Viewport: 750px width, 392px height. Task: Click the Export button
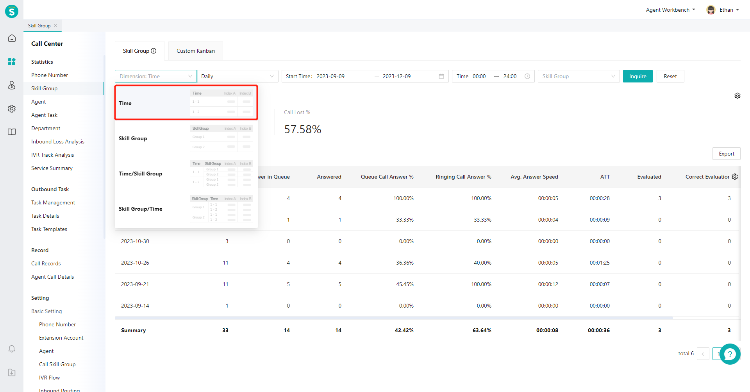[727, 154]
